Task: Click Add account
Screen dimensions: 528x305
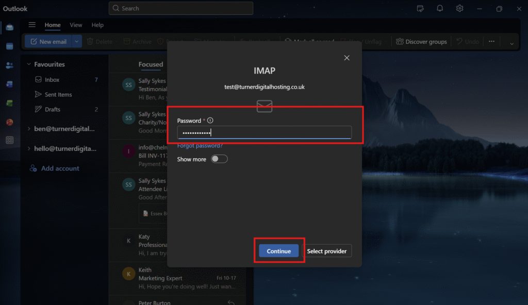Action: [x=55, y=168]
